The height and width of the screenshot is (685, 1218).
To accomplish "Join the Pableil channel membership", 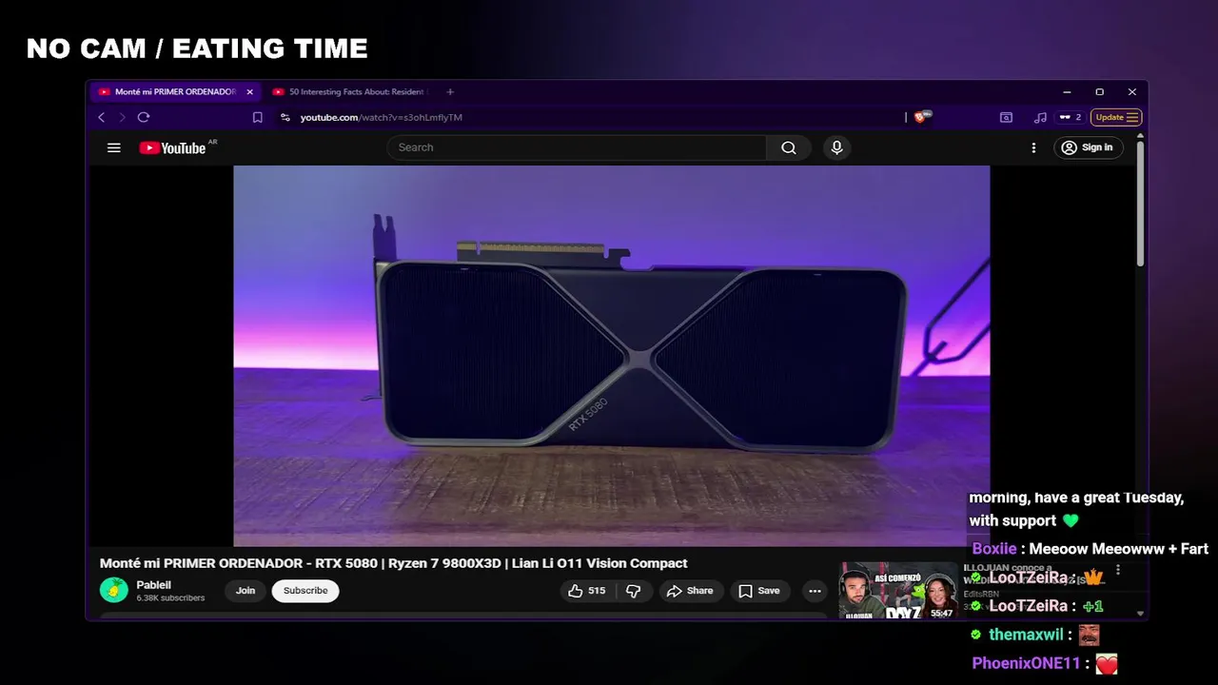I will pyautogui.click(x=246, y=591).
